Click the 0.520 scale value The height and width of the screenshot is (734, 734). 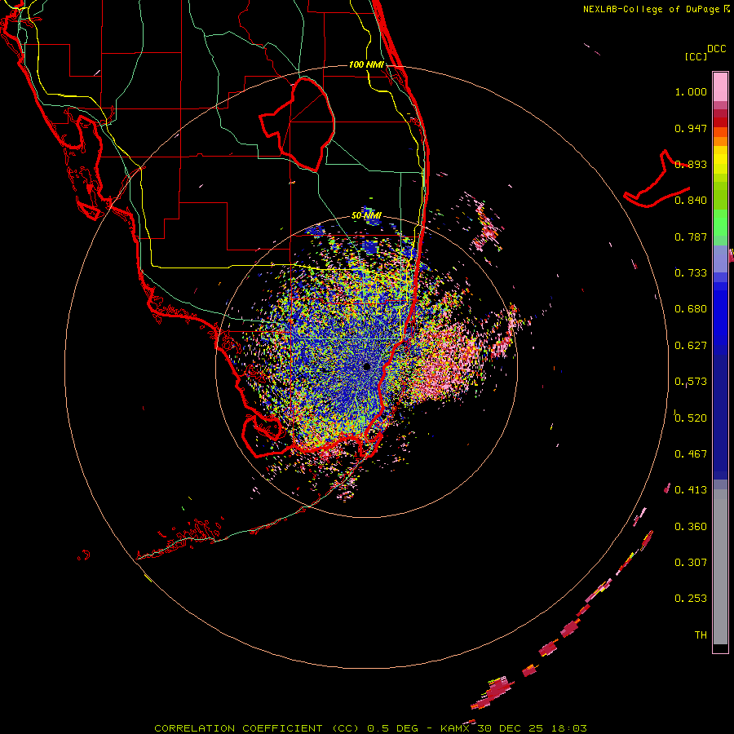click(691, 418)
